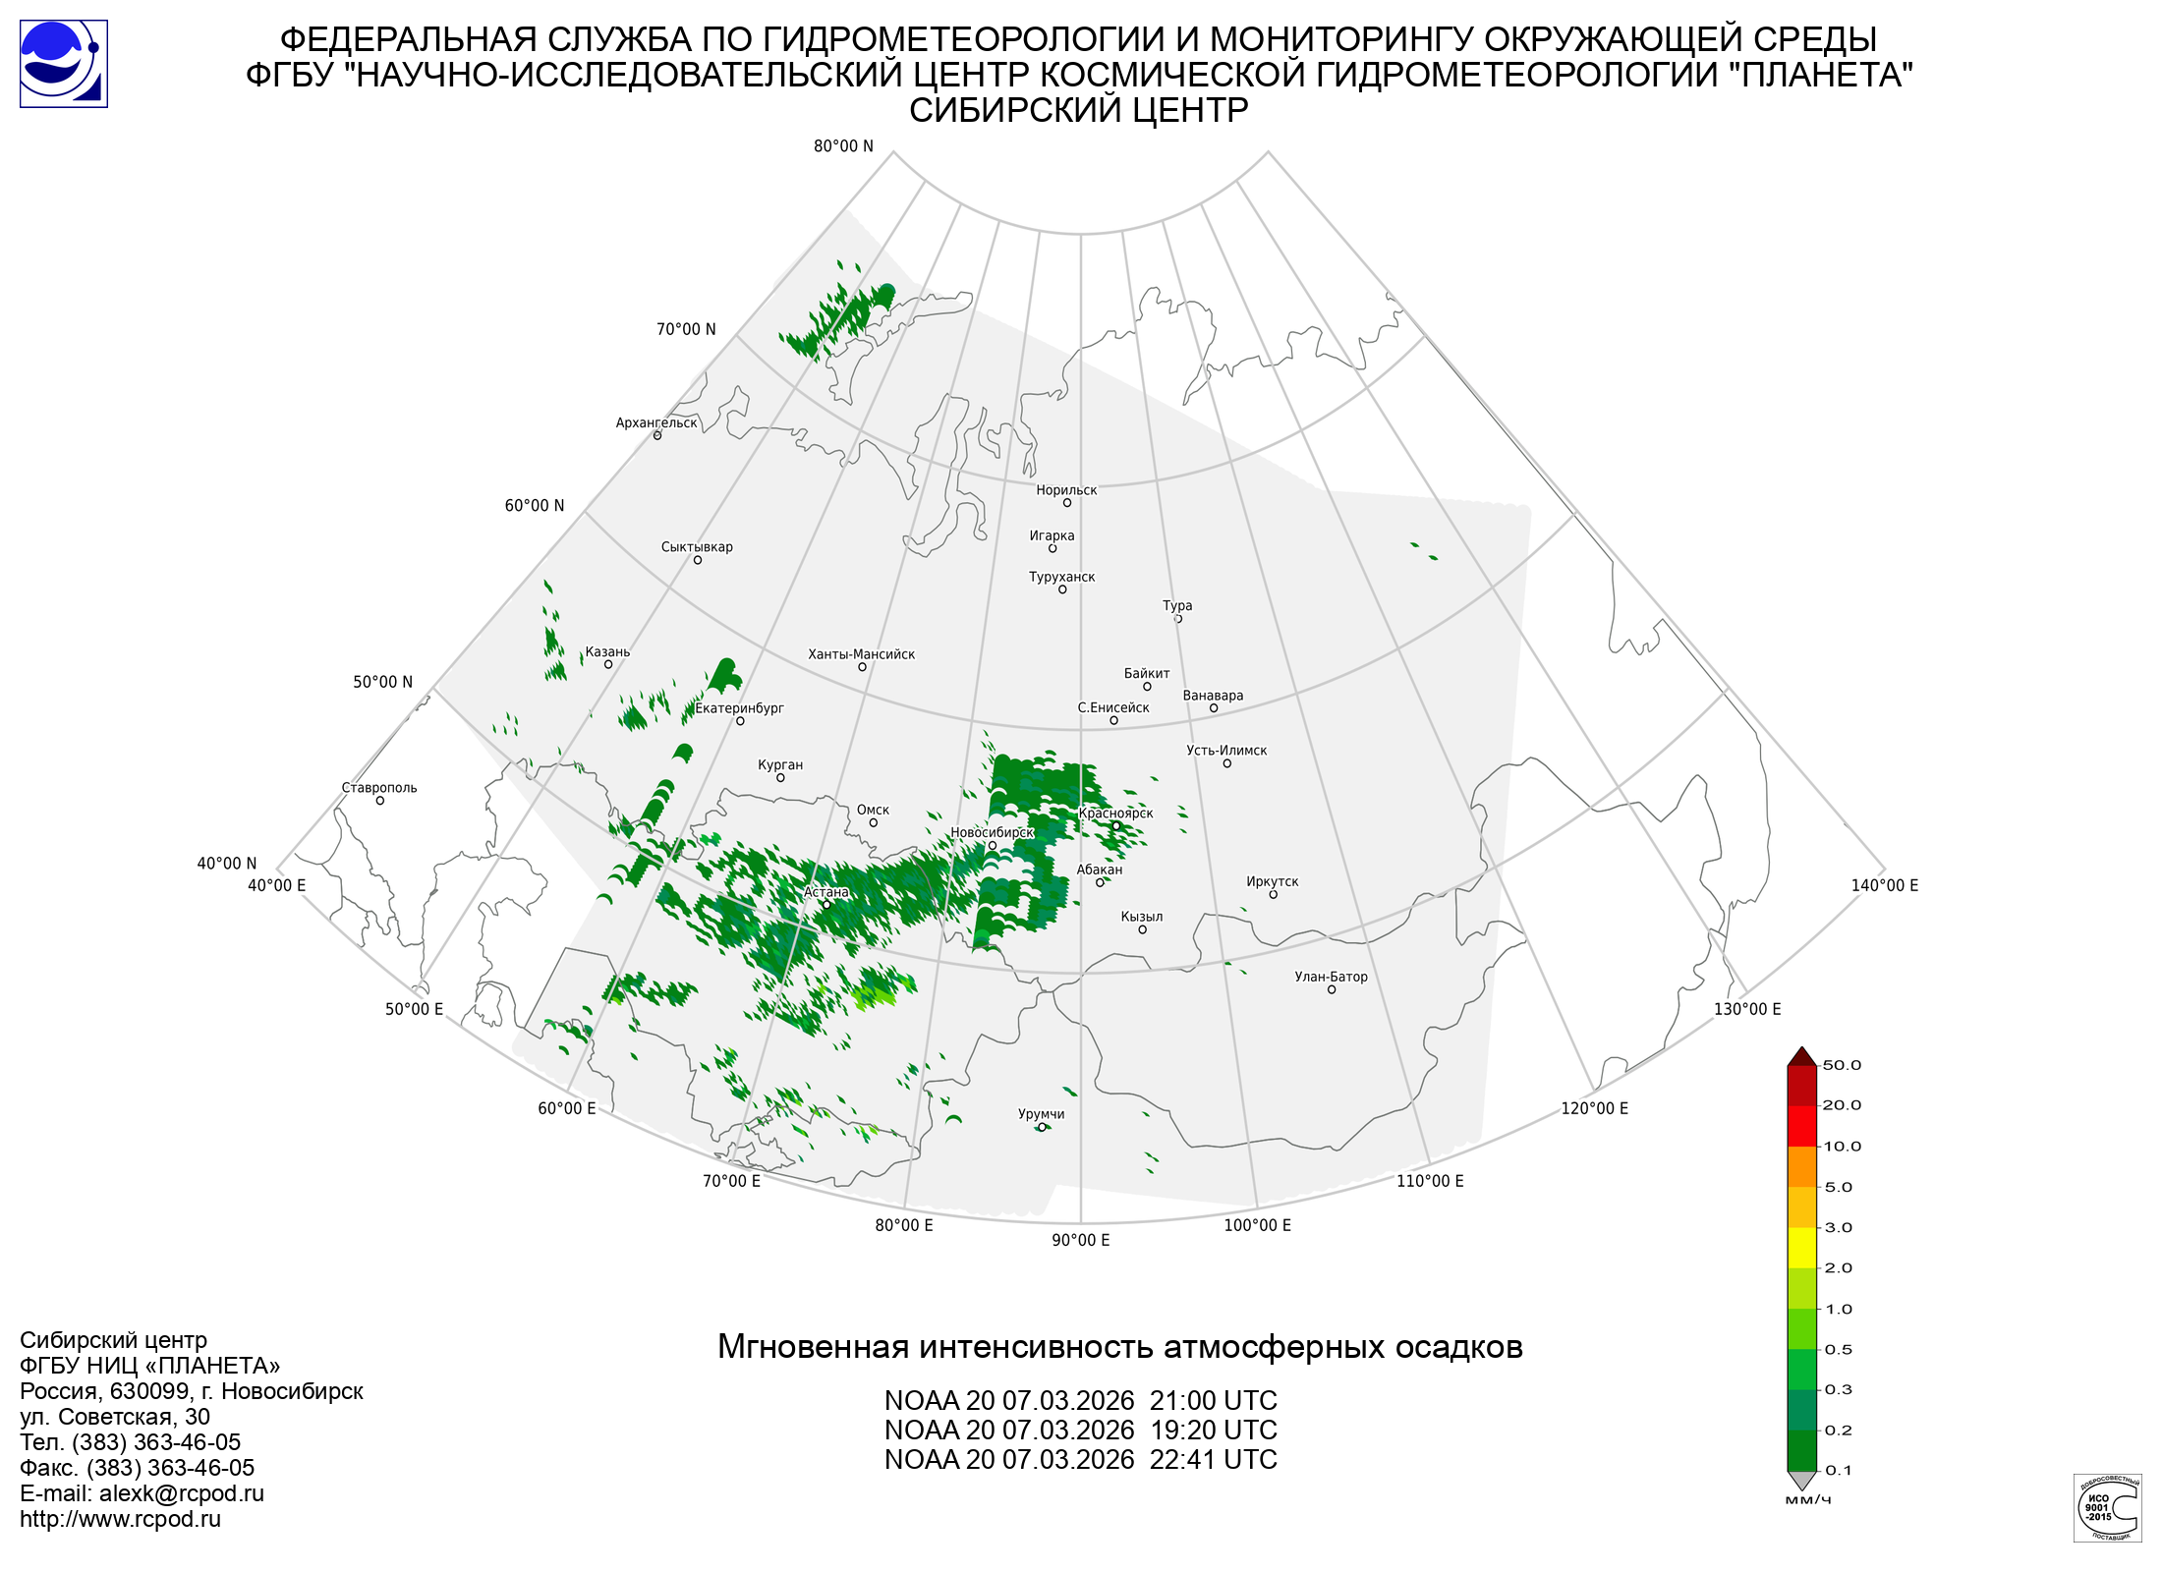The image size is (2162, 1572).
Task: Open the http://www.rcpod.ru website link
Action: 120,1519
